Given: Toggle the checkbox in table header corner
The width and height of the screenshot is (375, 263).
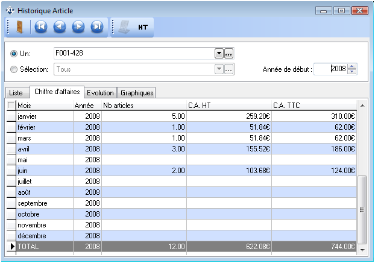Looking at the screenshot, I should (11, 106).
